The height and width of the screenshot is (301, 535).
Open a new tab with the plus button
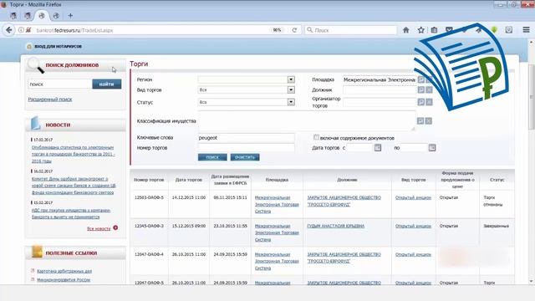(70, 16)
